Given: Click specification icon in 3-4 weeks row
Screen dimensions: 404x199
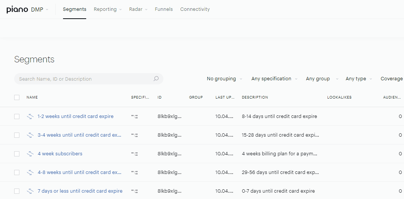Looking at the screenshot, I should point(134,135).
